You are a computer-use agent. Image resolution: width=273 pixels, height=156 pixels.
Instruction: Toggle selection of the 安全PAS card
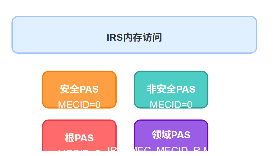click(79, 90)
